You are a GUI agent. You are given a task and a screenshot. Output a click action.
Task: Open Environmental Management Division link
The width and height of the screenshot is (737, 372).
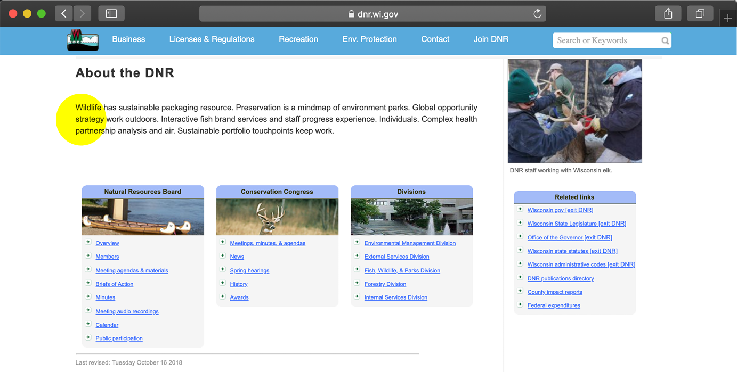click(410, 243)
